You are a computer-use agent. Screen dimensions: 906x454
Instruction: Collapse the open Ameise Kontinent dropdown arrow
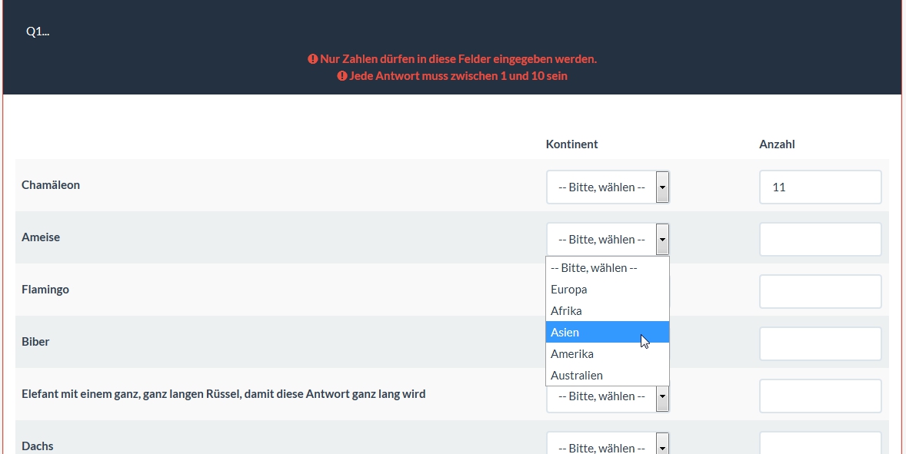point(662,240)
